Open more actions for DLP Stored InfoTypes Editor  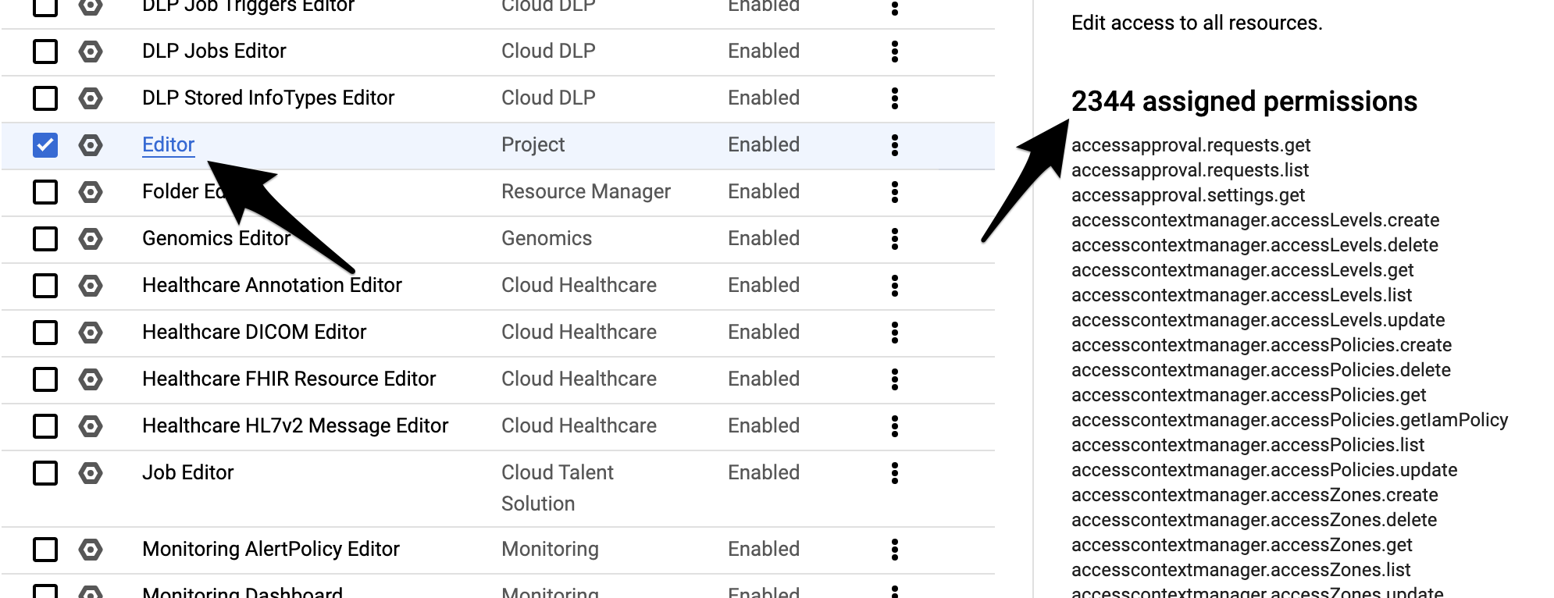pyautogui.click(x=895, y=98)
